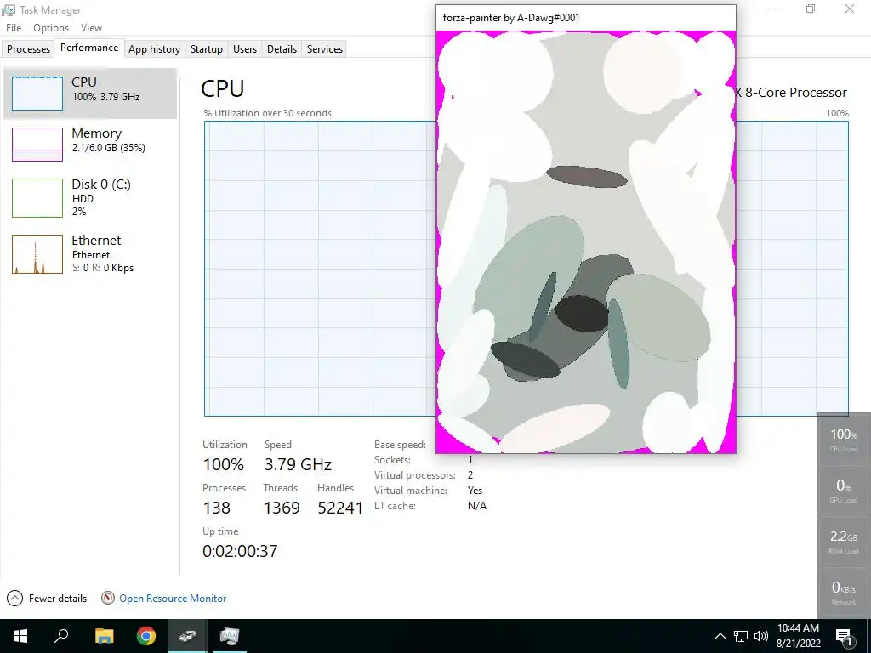The height and width of the screenshot is (653, 871).
Task: Select the CPU performance item
Action: [90, 94]
